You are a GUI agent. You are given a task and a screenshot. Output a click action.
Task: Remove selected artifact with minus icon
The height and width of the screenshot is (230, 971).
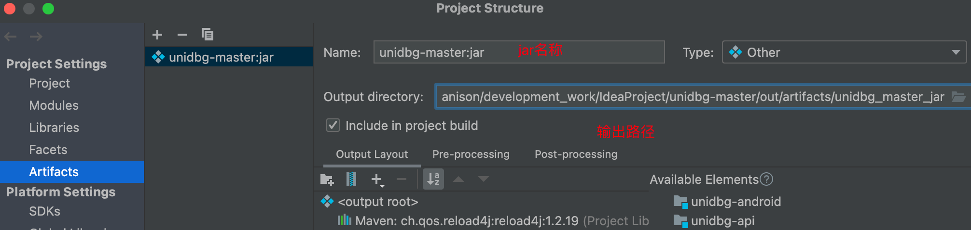[x=182, y=35]
